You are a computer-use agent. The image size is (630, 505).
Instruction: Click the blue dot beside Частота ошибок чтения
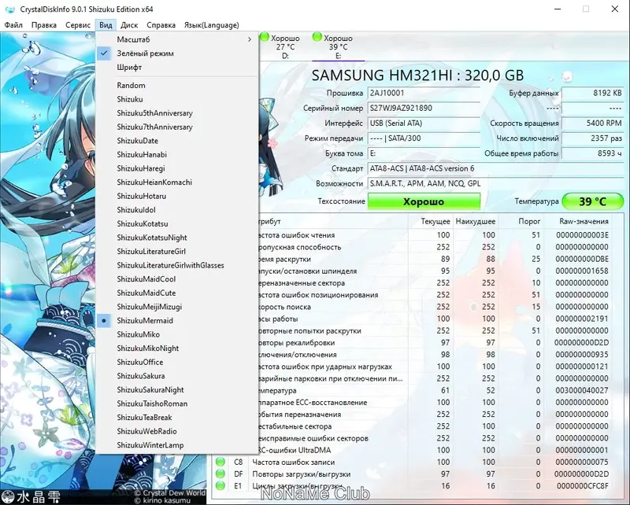220,234
